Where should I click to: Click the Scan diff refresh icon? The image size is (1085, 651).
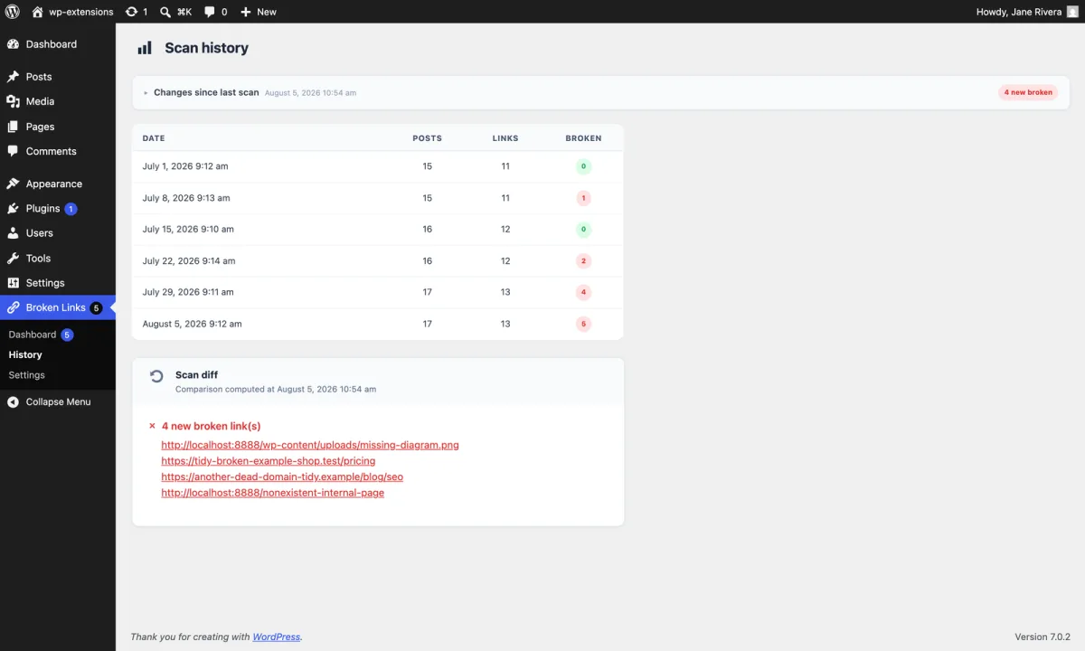(156, 376)
